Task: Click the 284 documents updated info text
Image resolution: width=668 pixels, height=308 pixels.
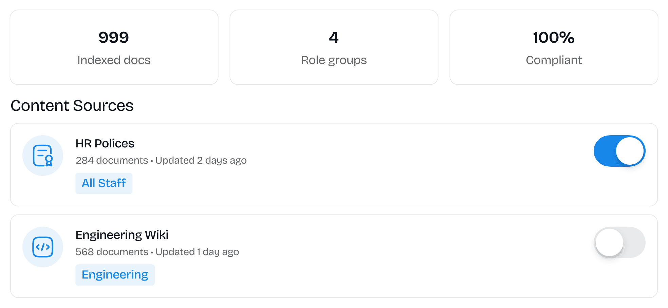Action: pos(161,160)
